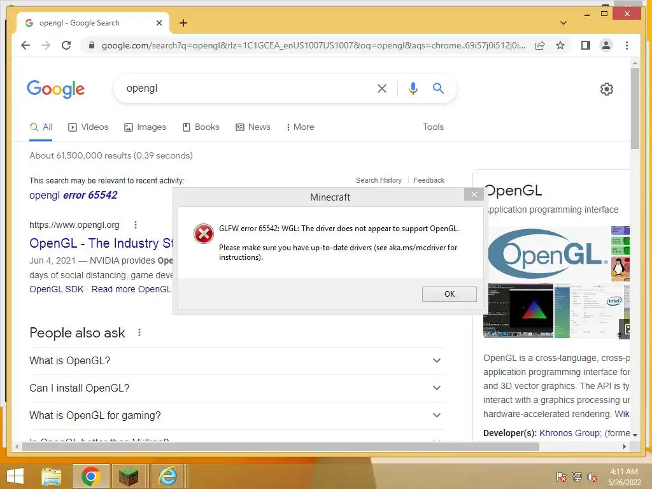This screenshot has width=652, height=489.
Task: Open the taskbar clock showing 4:11 AM
Action: tap(624, 477)
